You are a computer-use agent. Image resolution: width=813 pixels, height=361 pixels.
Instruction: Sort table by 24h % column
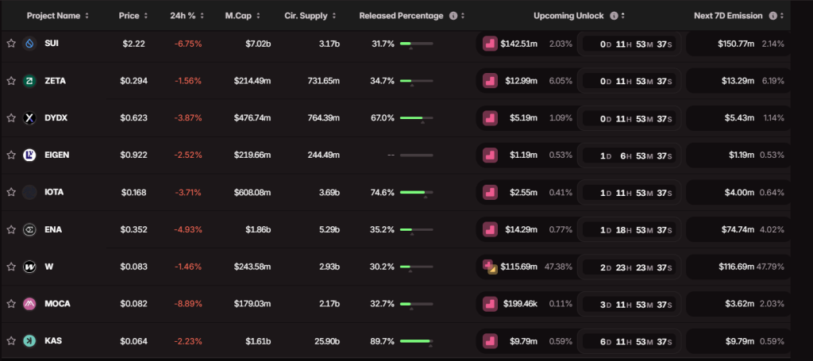[187, 16]
